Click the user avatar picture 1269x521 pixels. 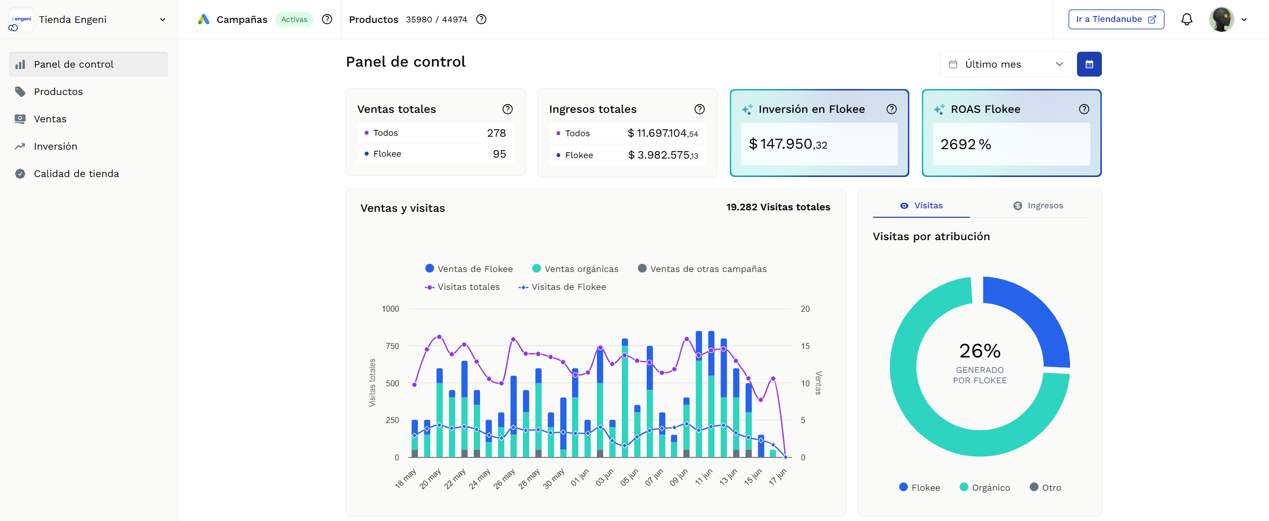pos(1221,19)
